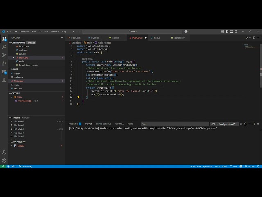Open the Manage gear icon
Image resolution: width=262 pixels, height=197 pixels.
coord(4,160)
